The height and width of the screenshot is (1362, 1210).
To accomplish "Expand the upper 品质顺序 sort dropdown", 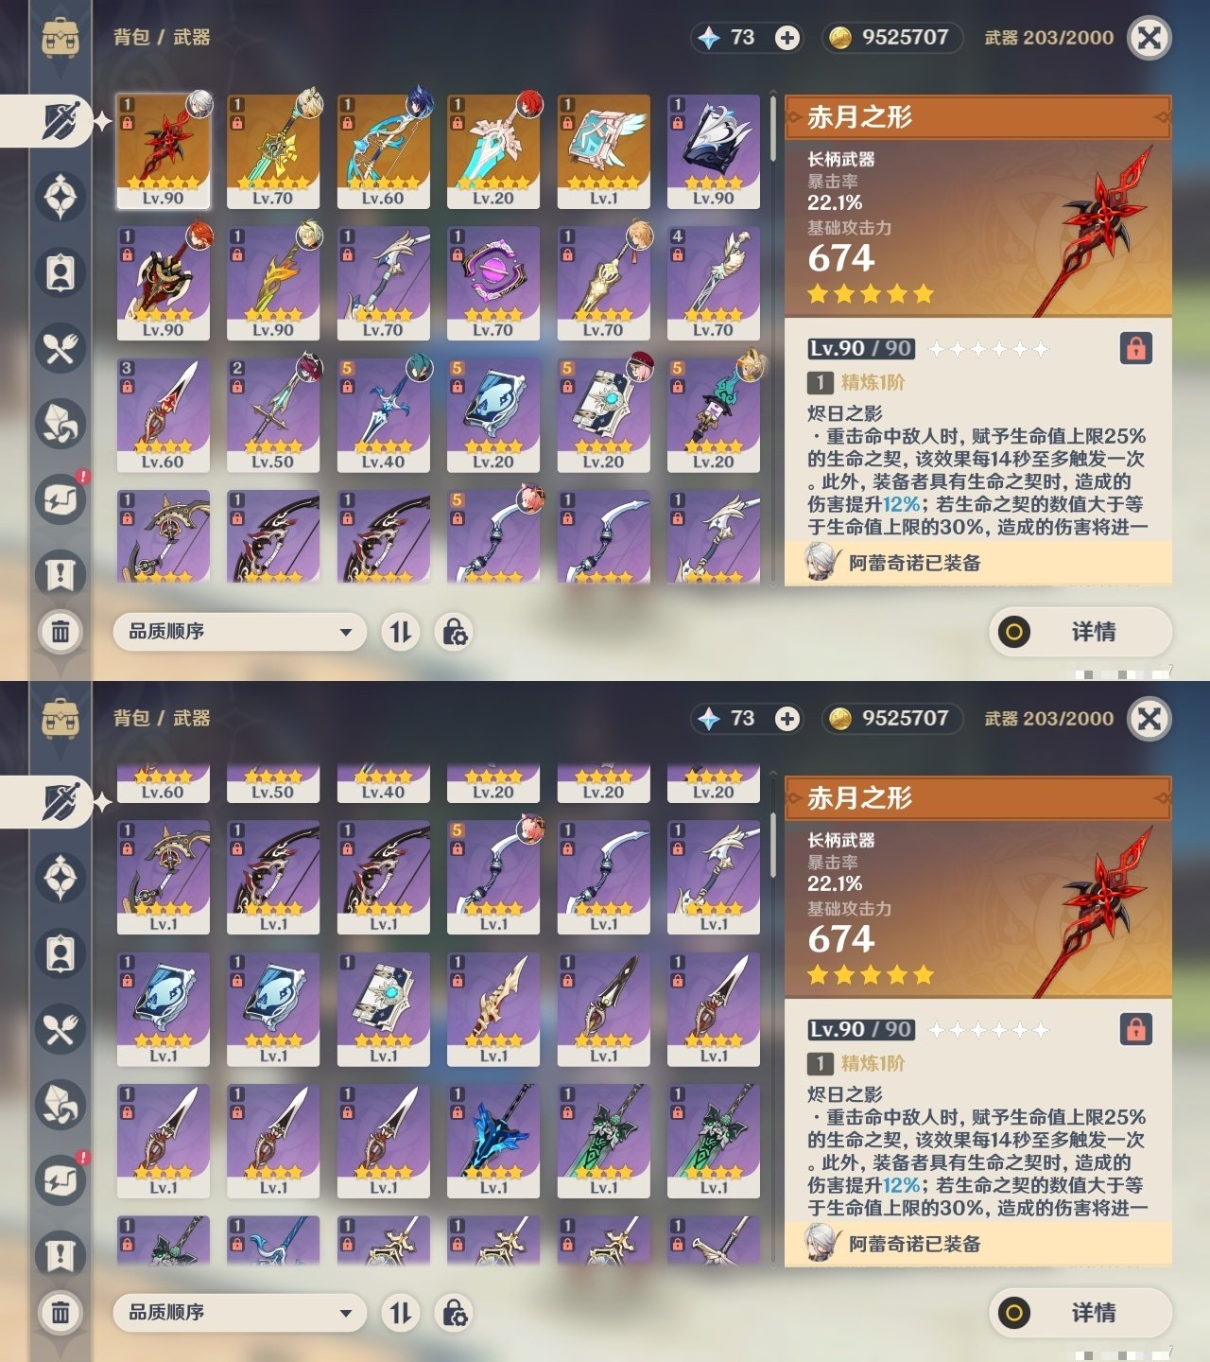I will [x=240, y=632].
